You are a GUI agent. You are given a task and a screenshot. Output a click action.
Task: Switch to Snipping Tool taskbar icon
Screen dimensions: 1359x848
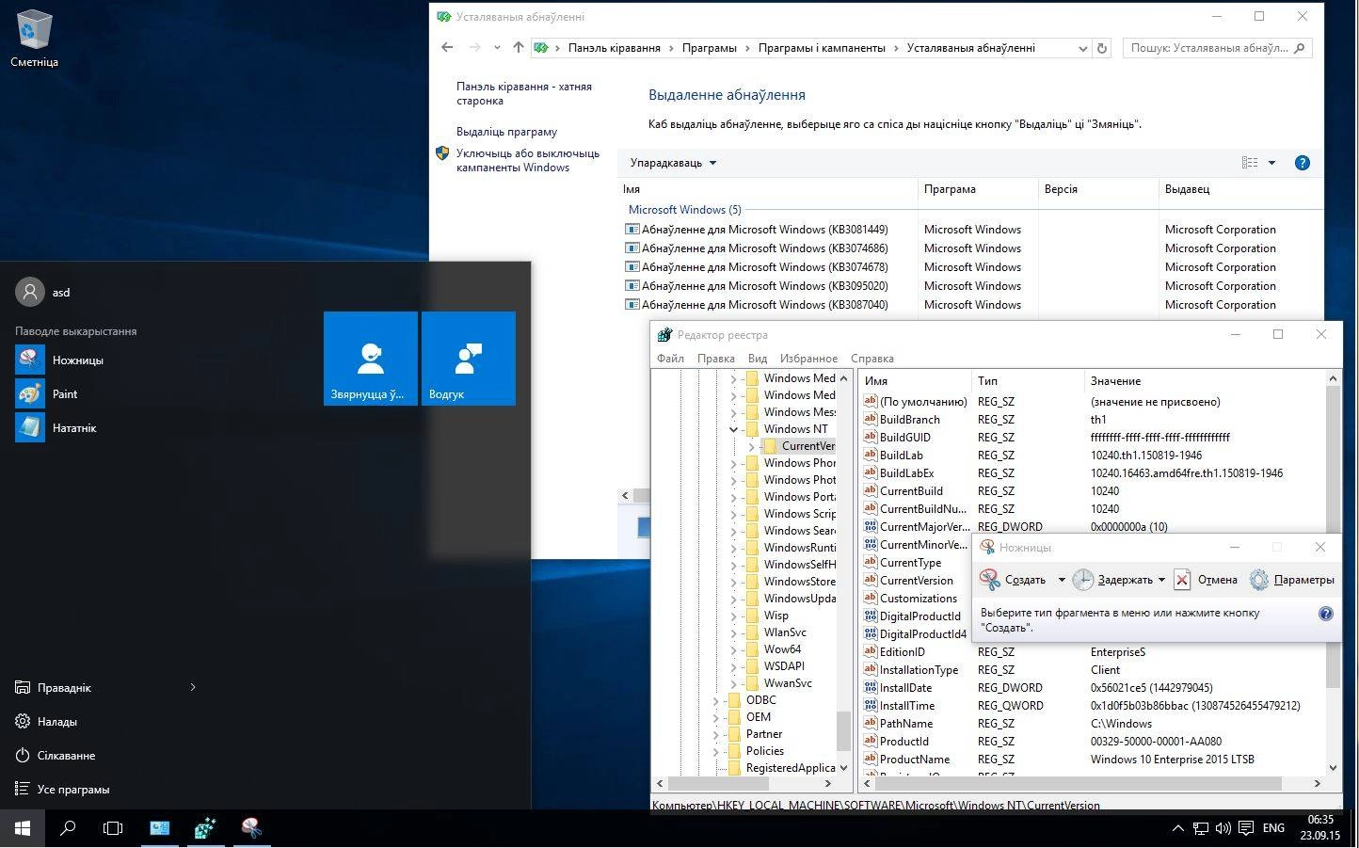coord(251,828)
